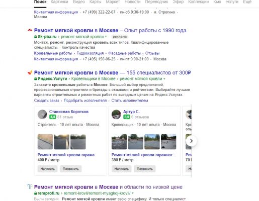Open the Видео tab
This screenshot has height=201, width=259.
(x=79, y=2)
